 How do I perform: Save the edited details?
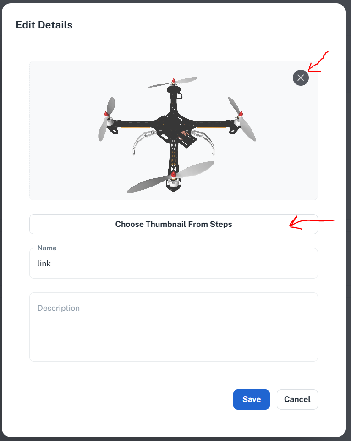pos(251,399)
